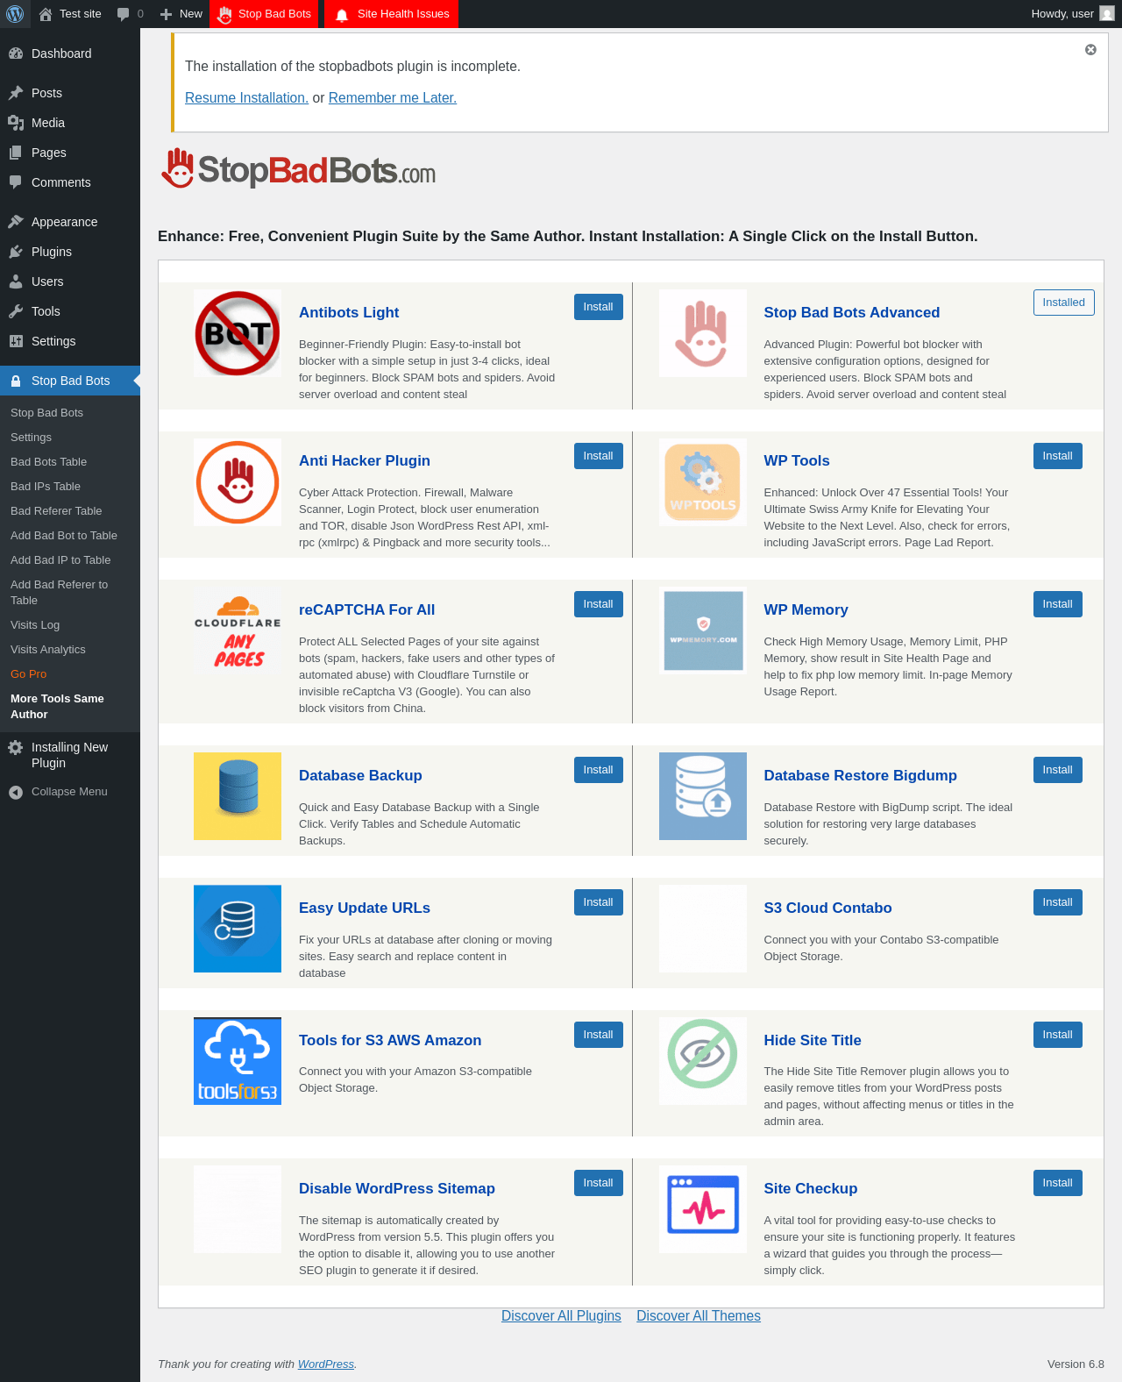This screenshot has width=1122, height=1382.
Task: Open Bad IPs Table submenu item
Action: click(x=46, y=487)
